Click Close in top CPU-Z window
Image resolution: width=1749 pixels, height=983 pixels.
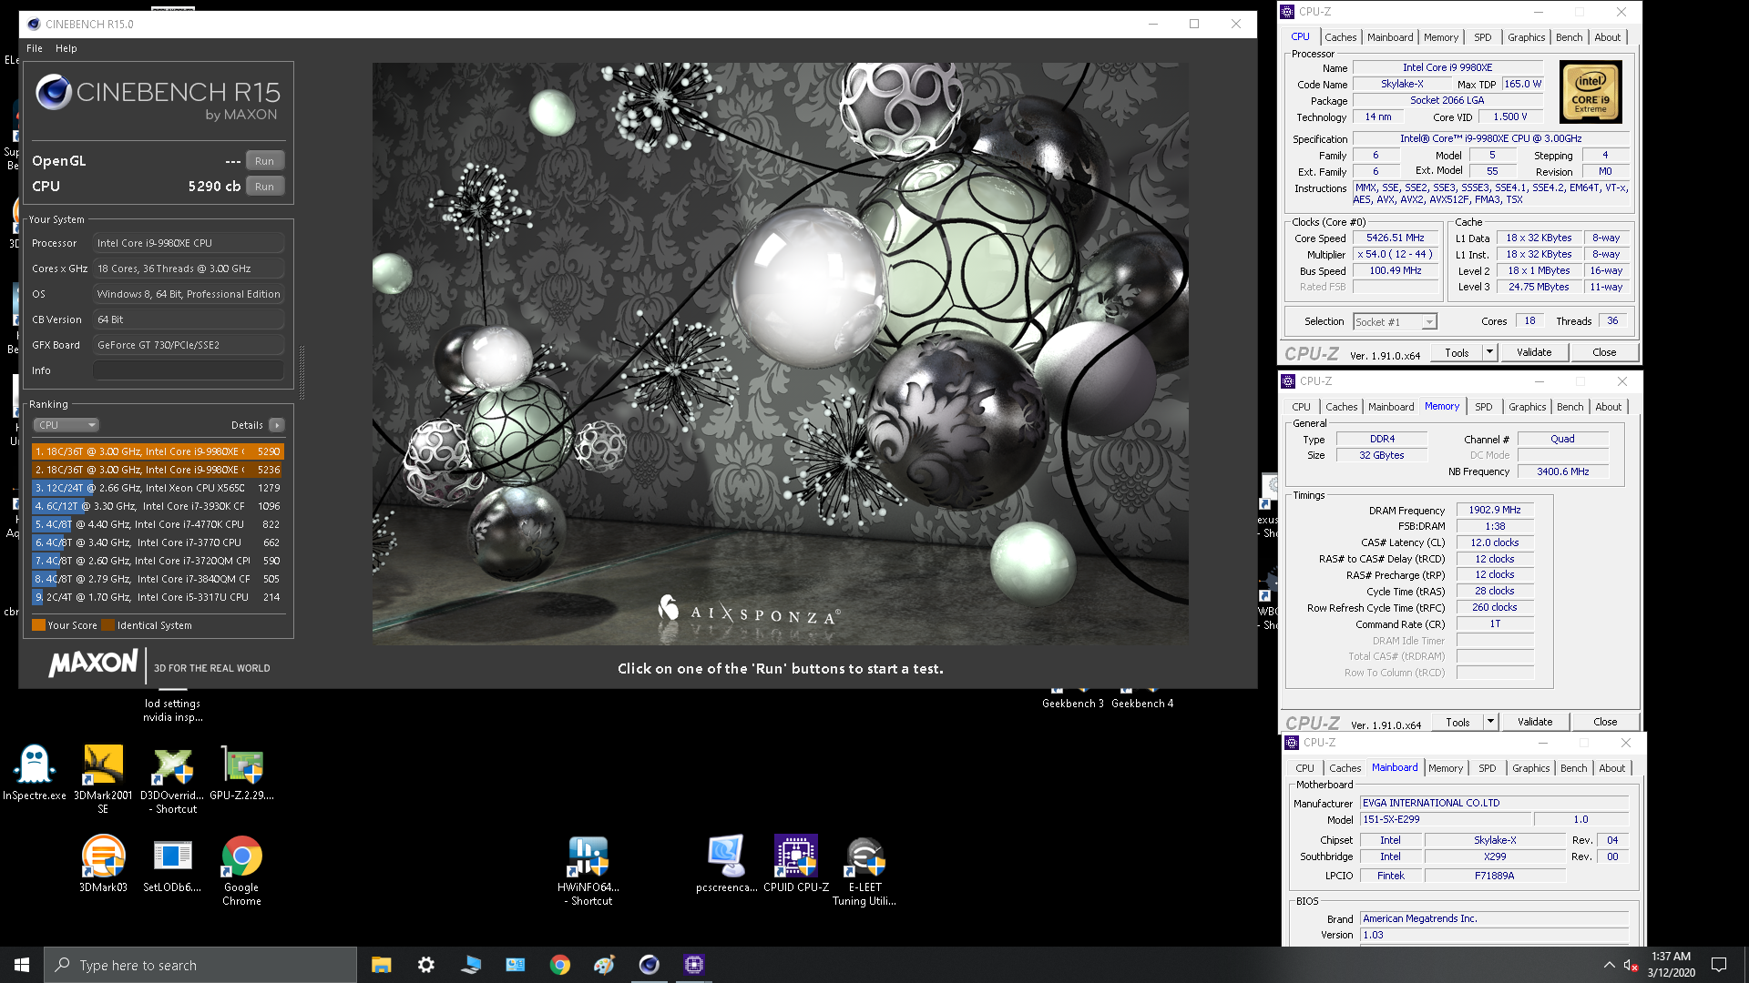click(1604, 352)
